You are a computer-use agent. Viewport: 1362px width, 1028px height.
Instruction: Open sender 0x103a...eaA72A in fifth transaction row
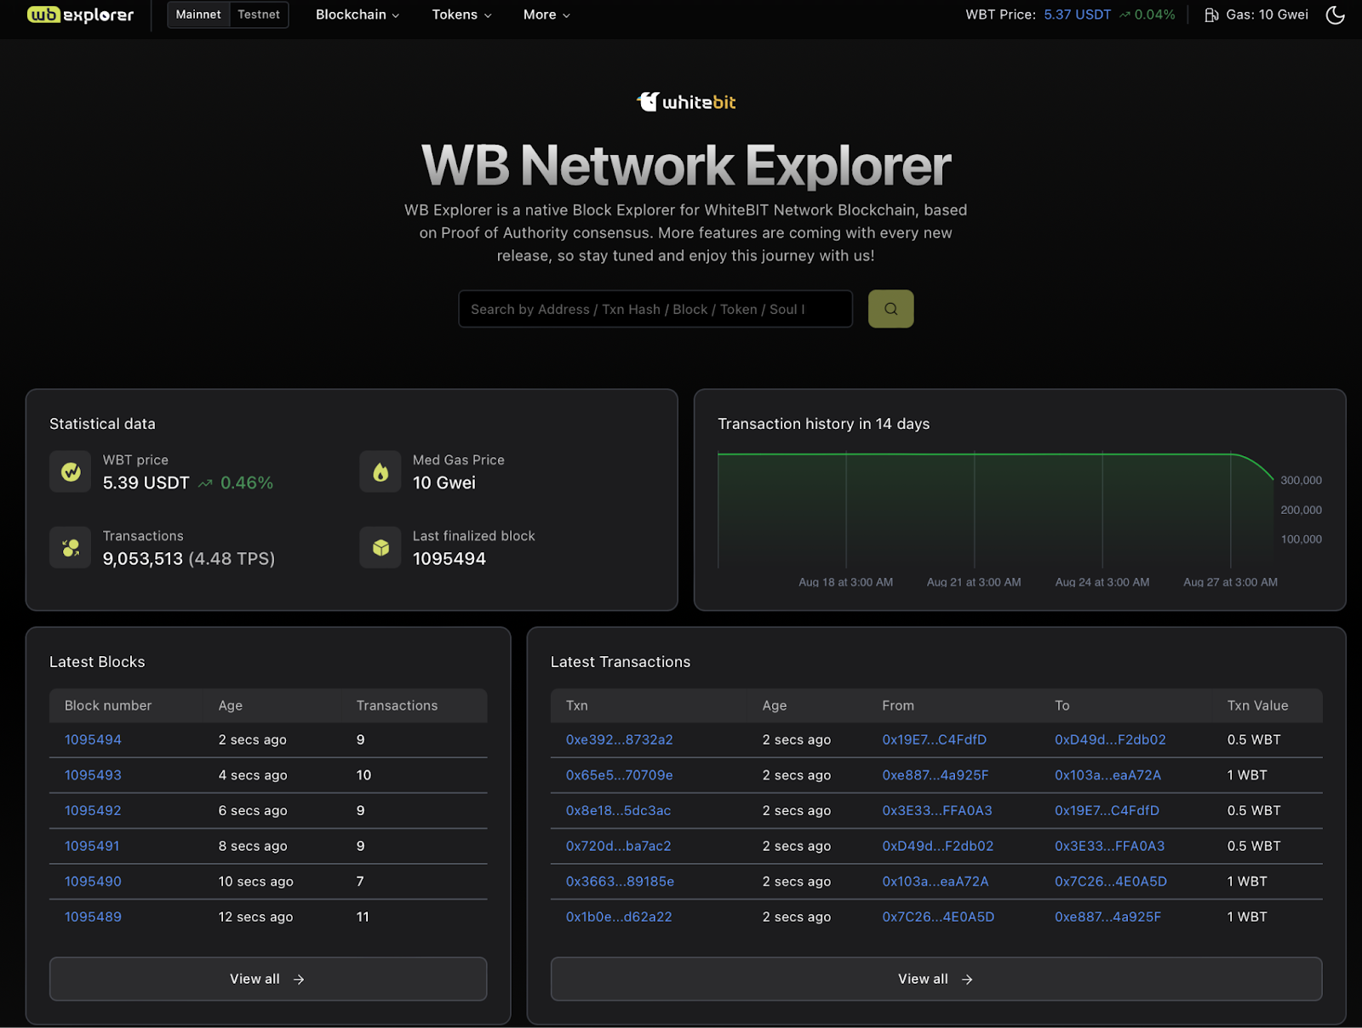click(x=936, y=882)
